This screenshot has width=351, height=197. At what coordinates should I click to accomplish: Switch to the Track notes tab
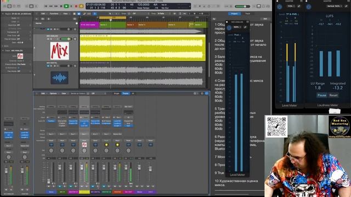point(247,14)
